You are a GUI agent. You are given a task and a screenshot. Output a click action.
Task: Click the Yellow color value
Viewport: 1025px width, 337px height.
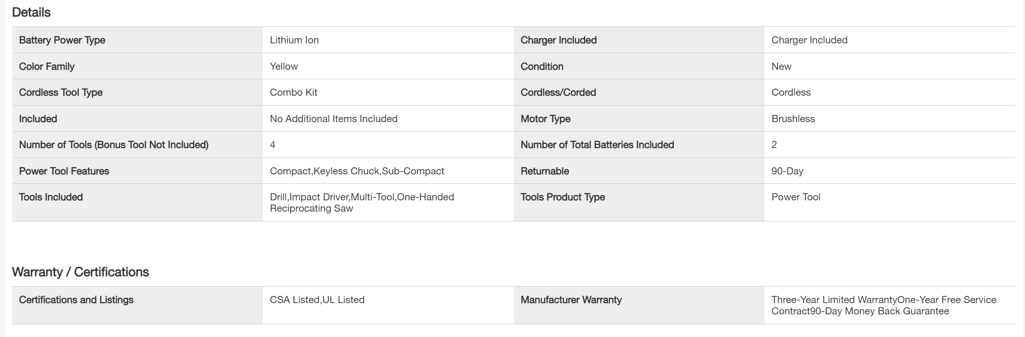(x=284, y=66)
